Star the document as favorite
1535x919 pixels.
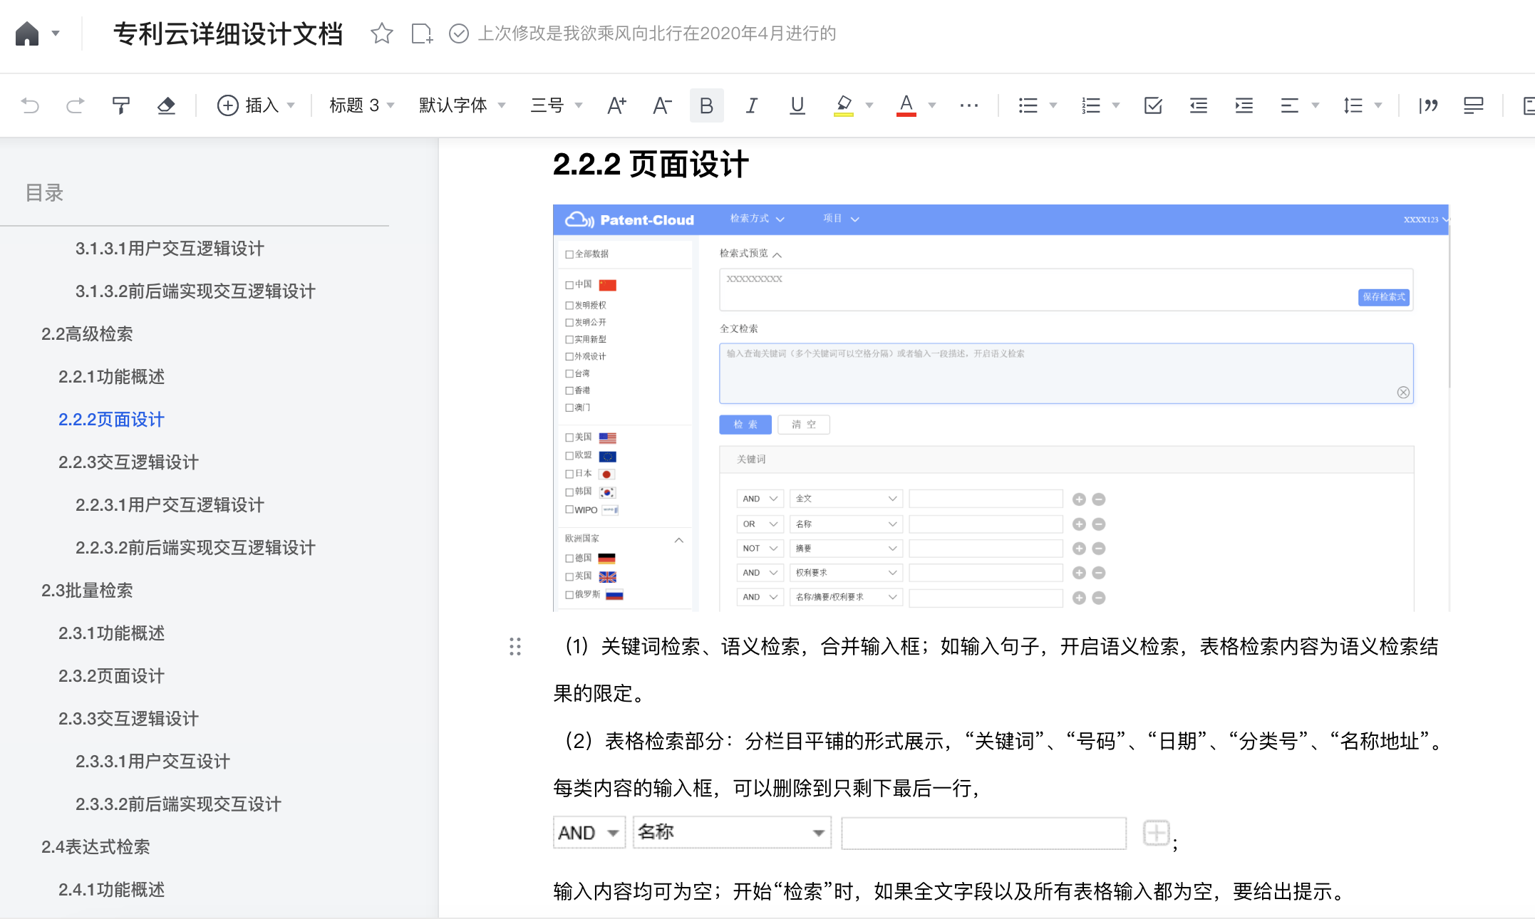[x=382, y=33]
